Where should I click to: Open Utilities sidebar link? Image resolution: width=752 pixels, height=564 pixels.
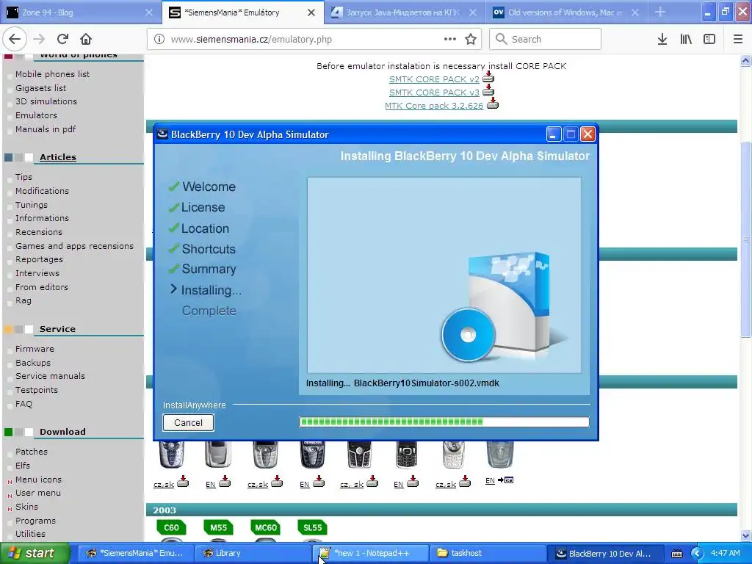(x=30, y=534)
